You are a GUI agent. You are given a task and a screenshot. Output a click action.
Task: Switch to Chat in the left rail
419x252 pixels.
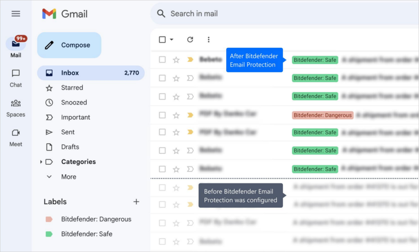16,79
